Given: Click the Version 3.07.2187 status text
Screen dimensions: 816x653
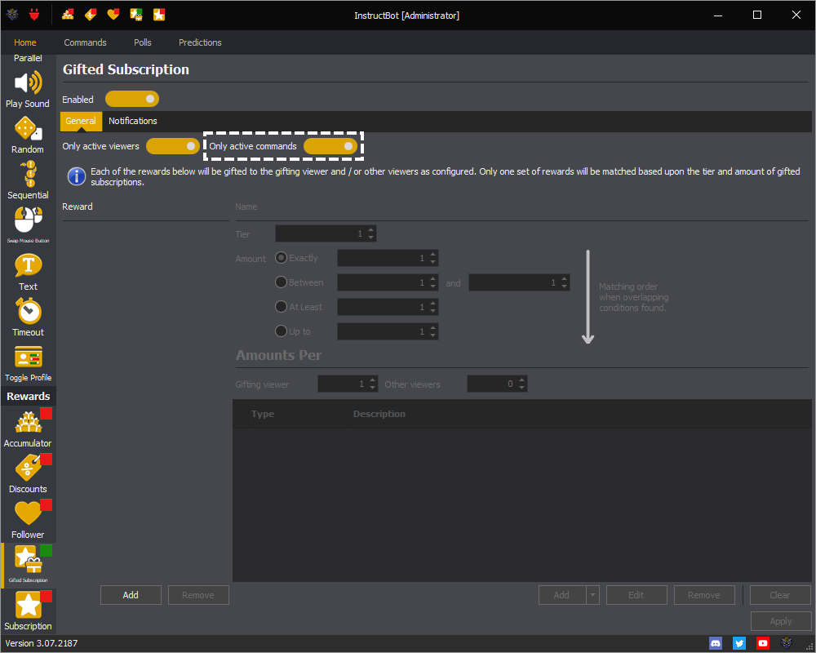Looking at the screenshot, I should click(x=41, y=643).
